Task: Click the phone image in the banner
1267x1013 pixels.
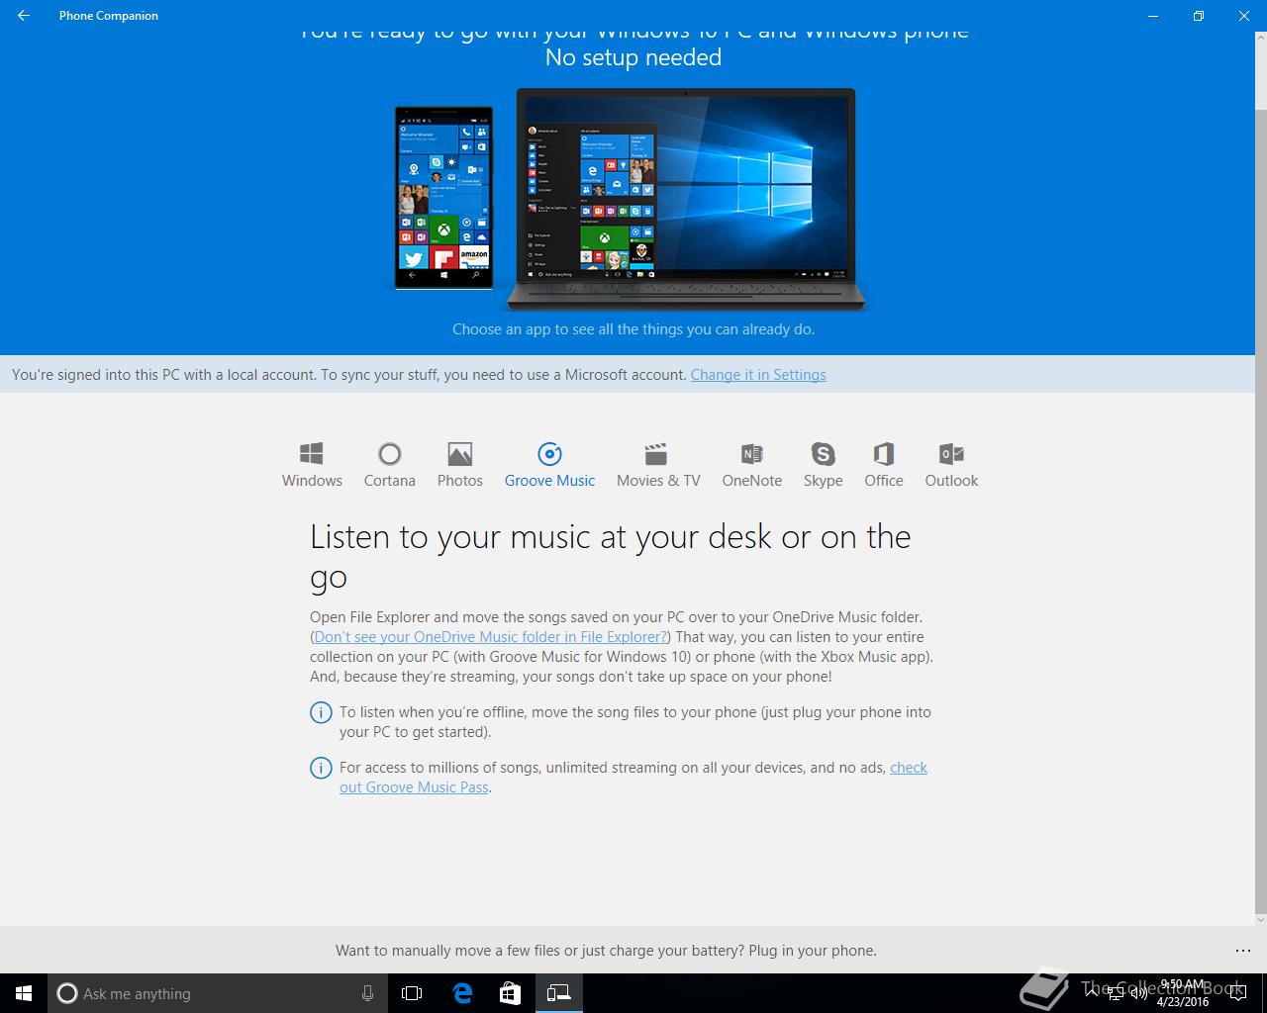Action: click(x=443, y=198)
